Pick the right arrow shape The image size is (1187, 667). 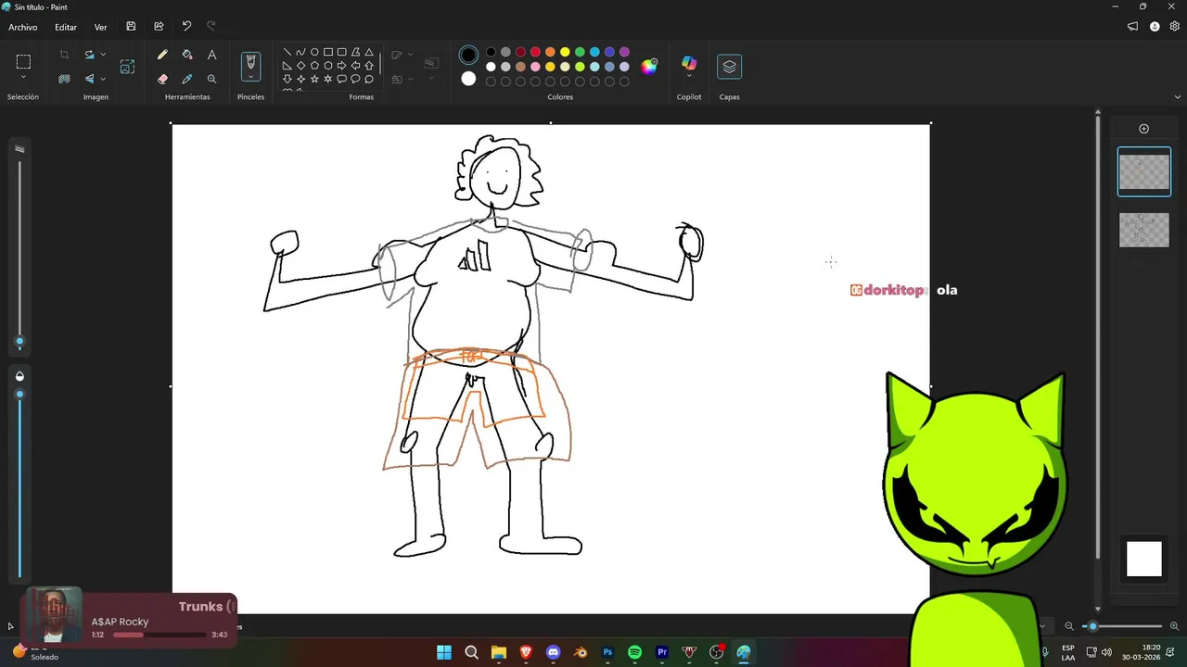(x=341, y=66)
